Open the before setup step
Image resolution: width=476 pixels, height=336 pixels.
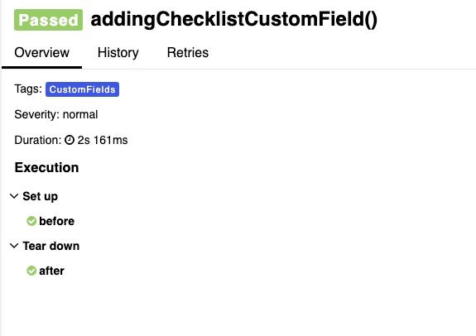pos(57,221)
